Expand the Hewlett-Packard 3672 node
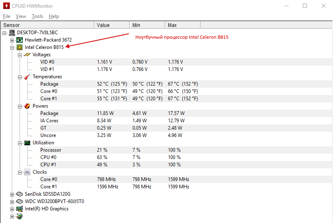Screen dimensions: 333x223 (12, 40)
